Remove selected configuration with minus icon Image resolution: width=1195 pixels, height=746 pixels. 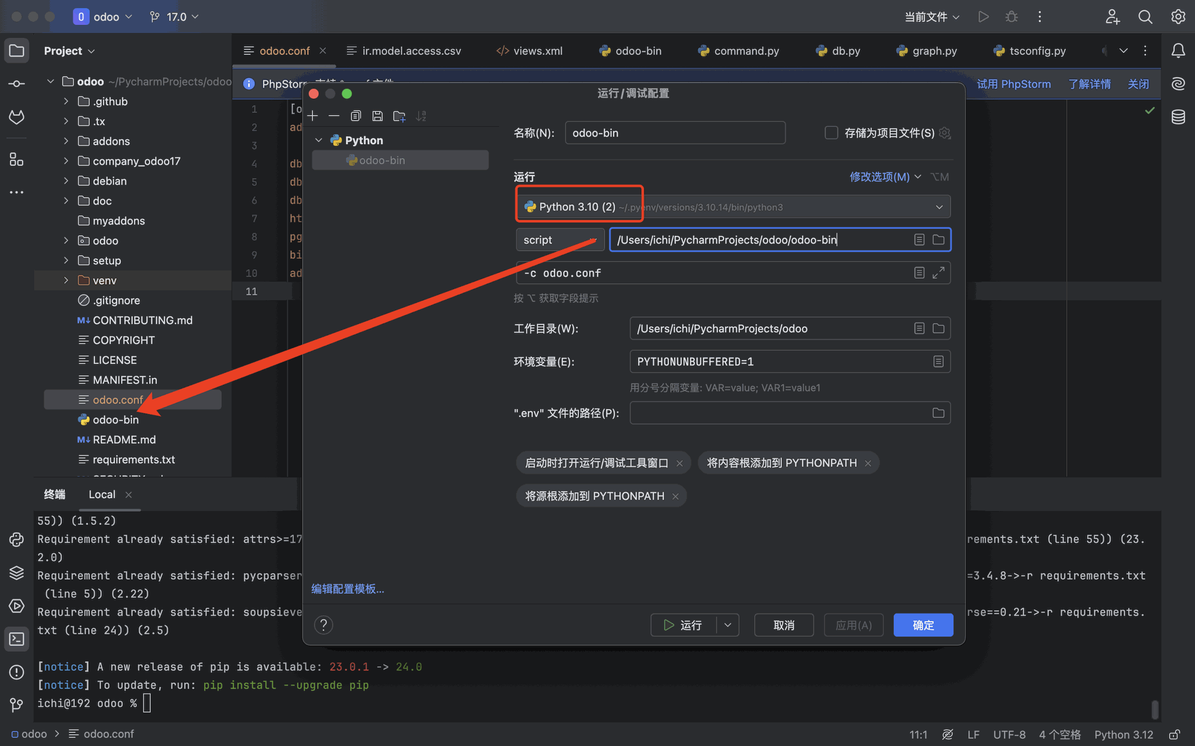click(x=334, y=116)
